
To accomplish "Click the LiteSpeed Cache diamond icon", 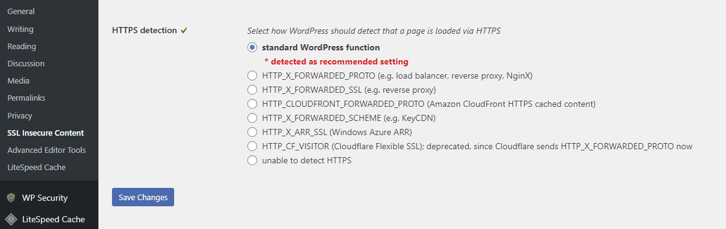I will tap(11, 219).
